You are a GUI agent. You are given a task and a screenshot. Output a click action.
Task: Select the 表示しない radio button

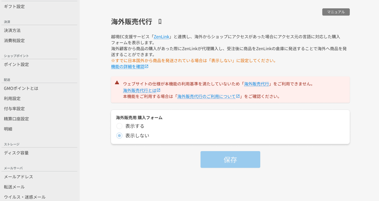click(119, 136)
